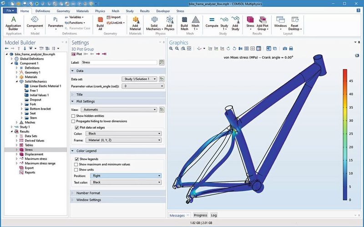Screen dimensions: 364x227
Task: Uncheck the Show legends checkbox
Action: [x=77, y=159]
